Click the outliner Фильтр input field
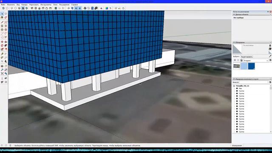Screen dimensions: 272x153 [253, 82]
